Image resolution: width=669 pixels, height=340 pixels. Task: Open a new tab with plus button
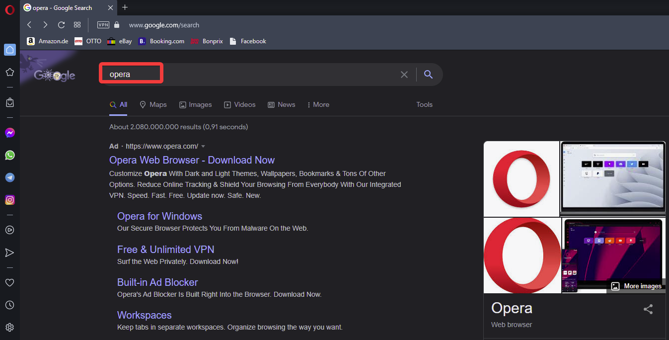[x=125, y=7]
